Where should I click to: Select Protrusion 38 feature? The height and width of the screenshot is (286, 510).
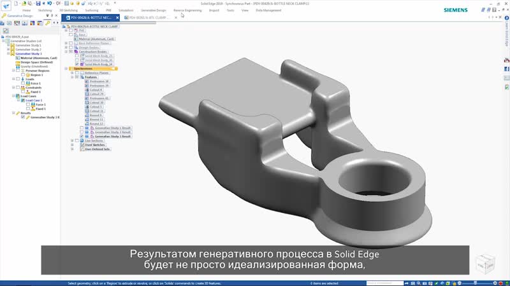(99, 81)
